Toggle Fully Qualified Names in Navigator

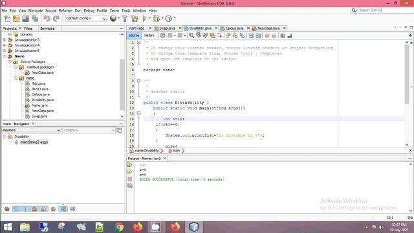pyautogui.click(x=53, y=209)
